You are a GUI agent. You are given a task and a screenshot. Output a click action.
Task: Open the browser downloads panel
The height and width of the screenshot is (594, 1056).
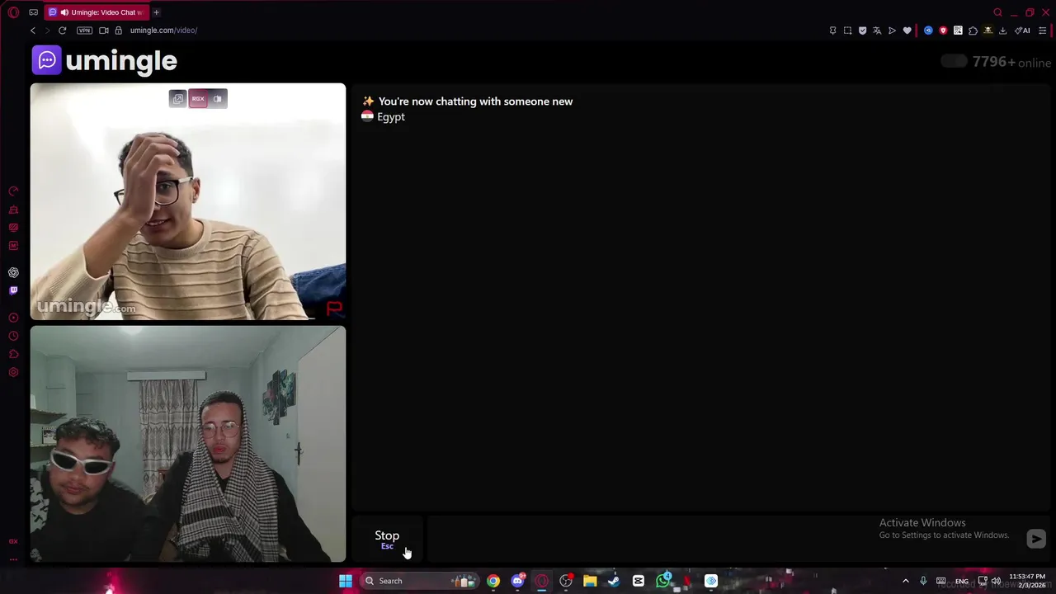pyautogui.click(x=1002, y=31)
